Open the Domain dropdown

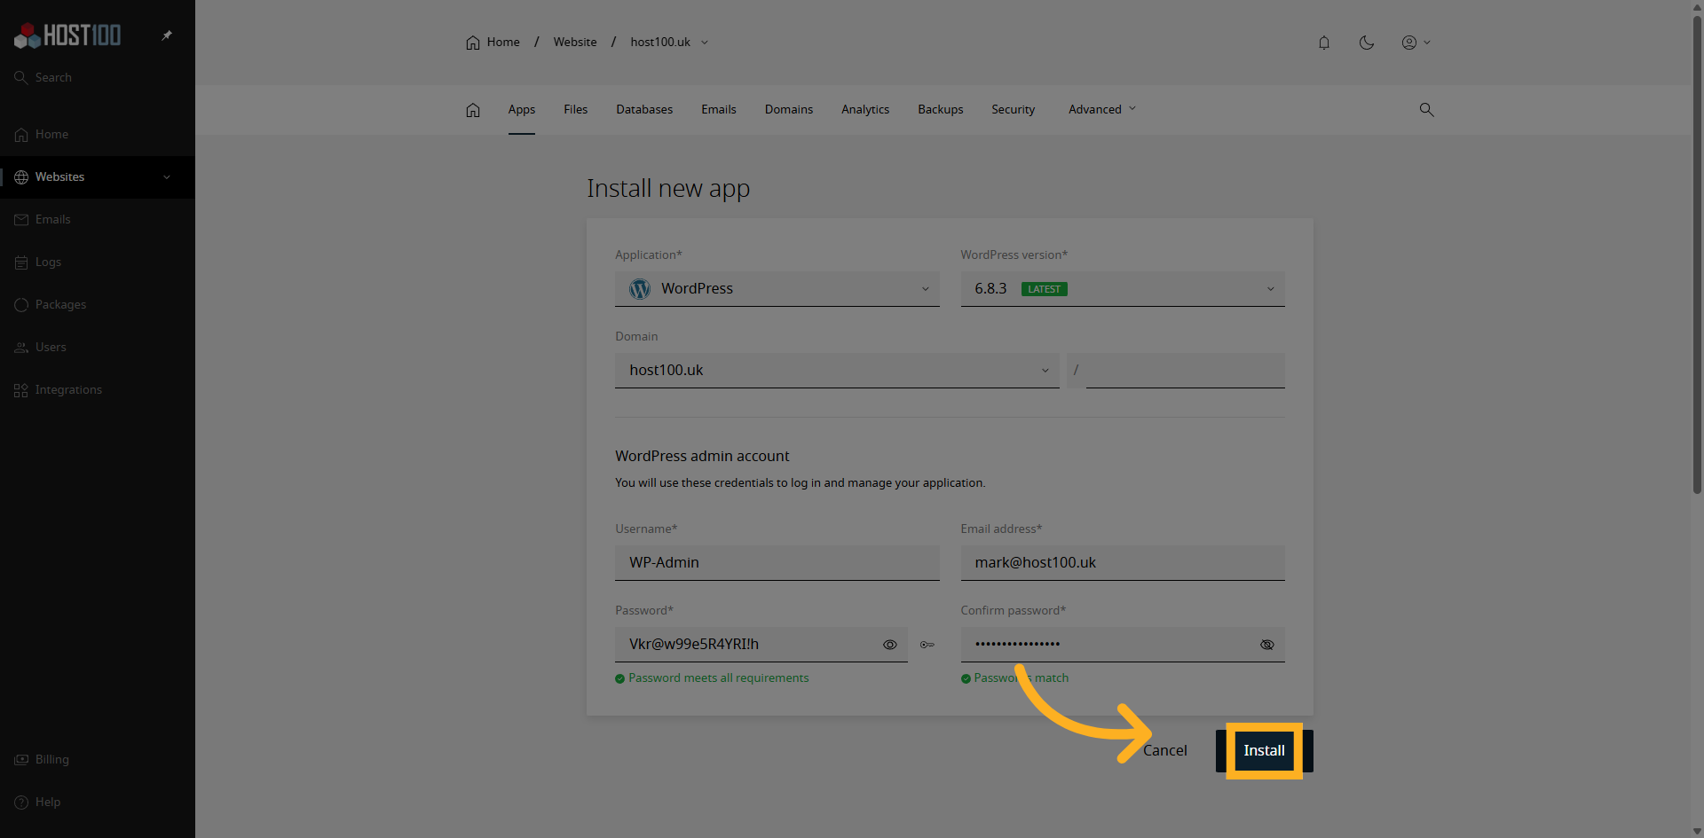pos(837,371)
